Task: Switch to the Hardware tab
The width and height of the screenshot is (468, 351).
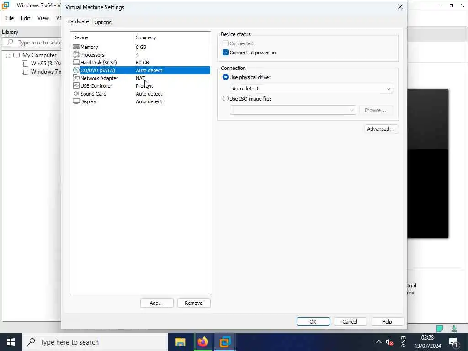Action: pyautogui.click(x=78, y=21)
